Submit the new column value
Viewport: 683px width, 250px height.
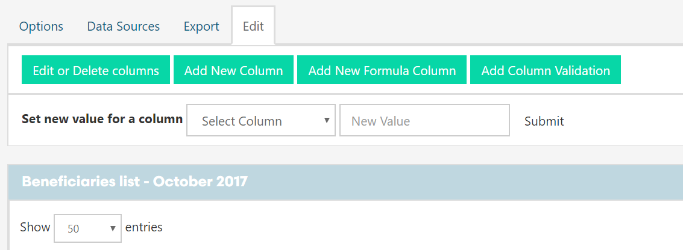[544, 121]
